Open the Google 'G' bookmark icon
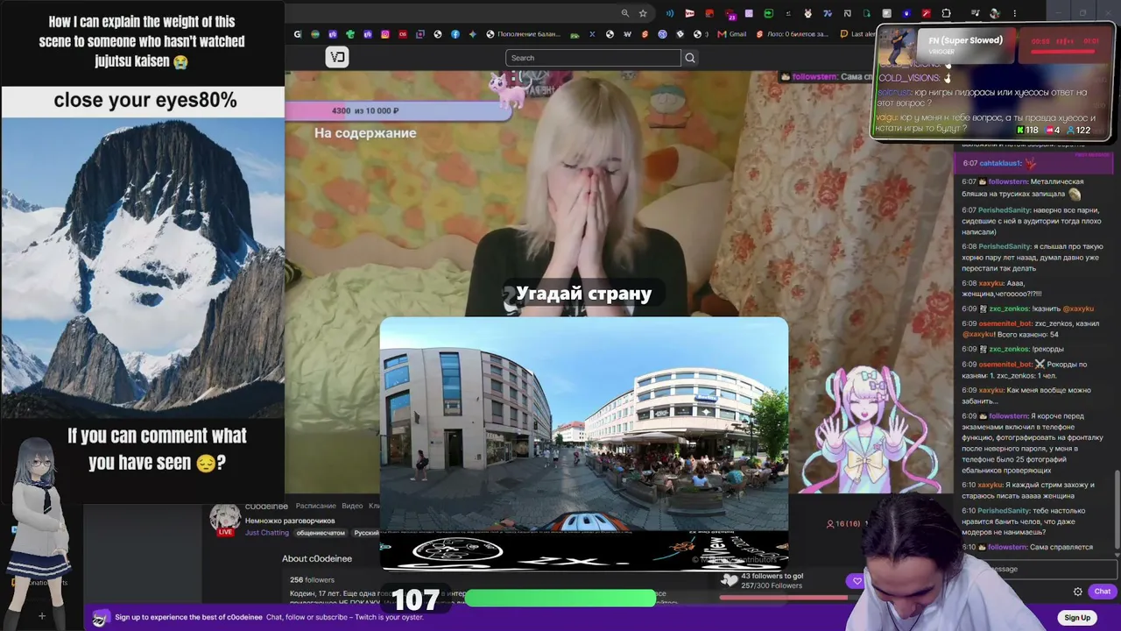This screenshot has width=1121, height=631. (298, 34)
